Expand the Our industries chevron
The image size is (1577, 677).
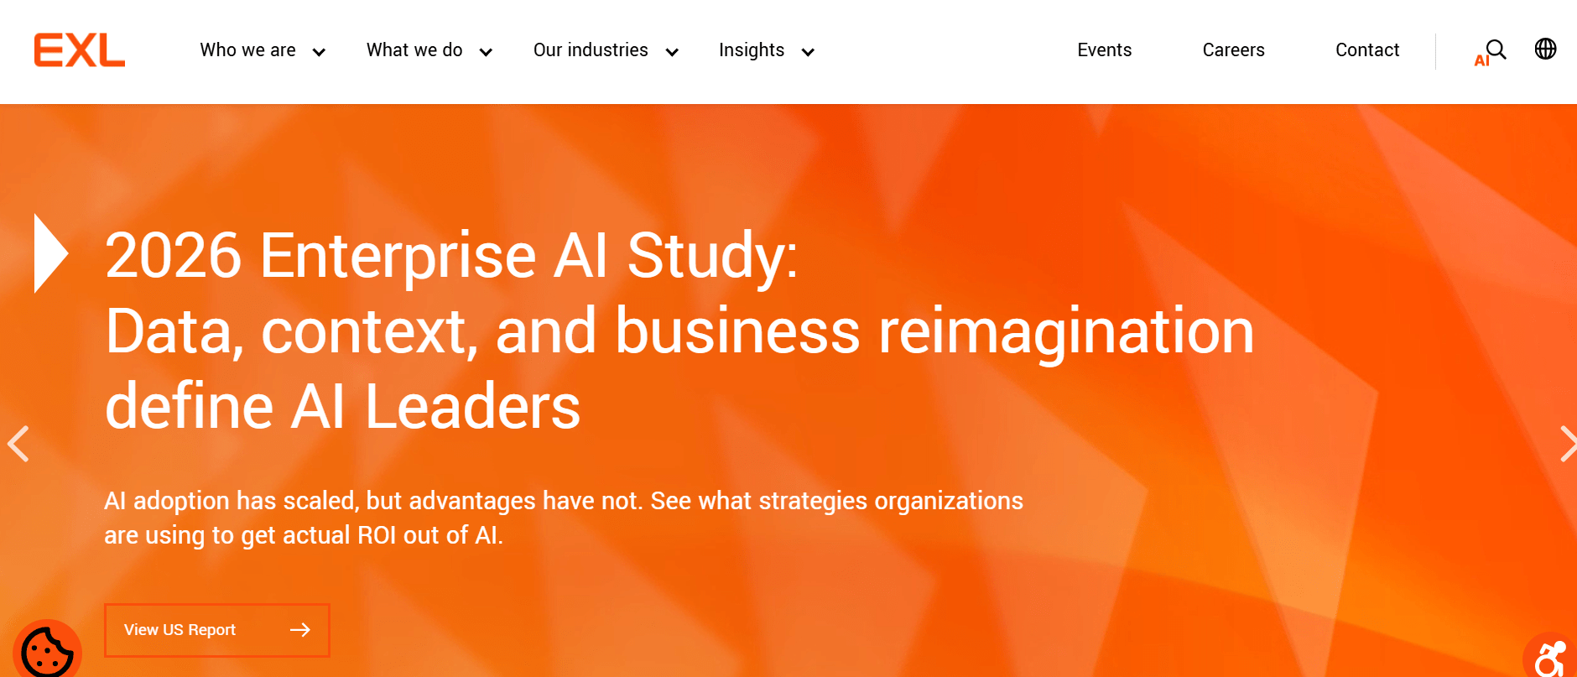click(x=672, y=52)
